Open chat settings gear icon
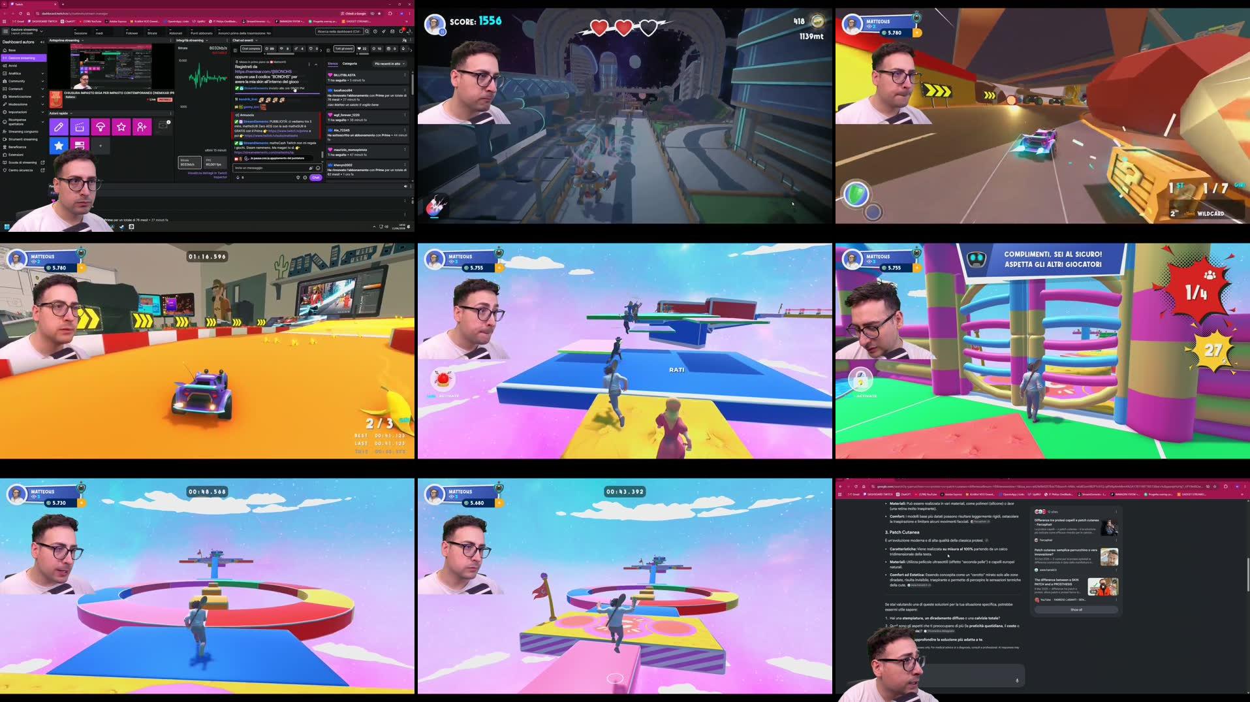The image size is (1250, 702). tap(305, 178)
